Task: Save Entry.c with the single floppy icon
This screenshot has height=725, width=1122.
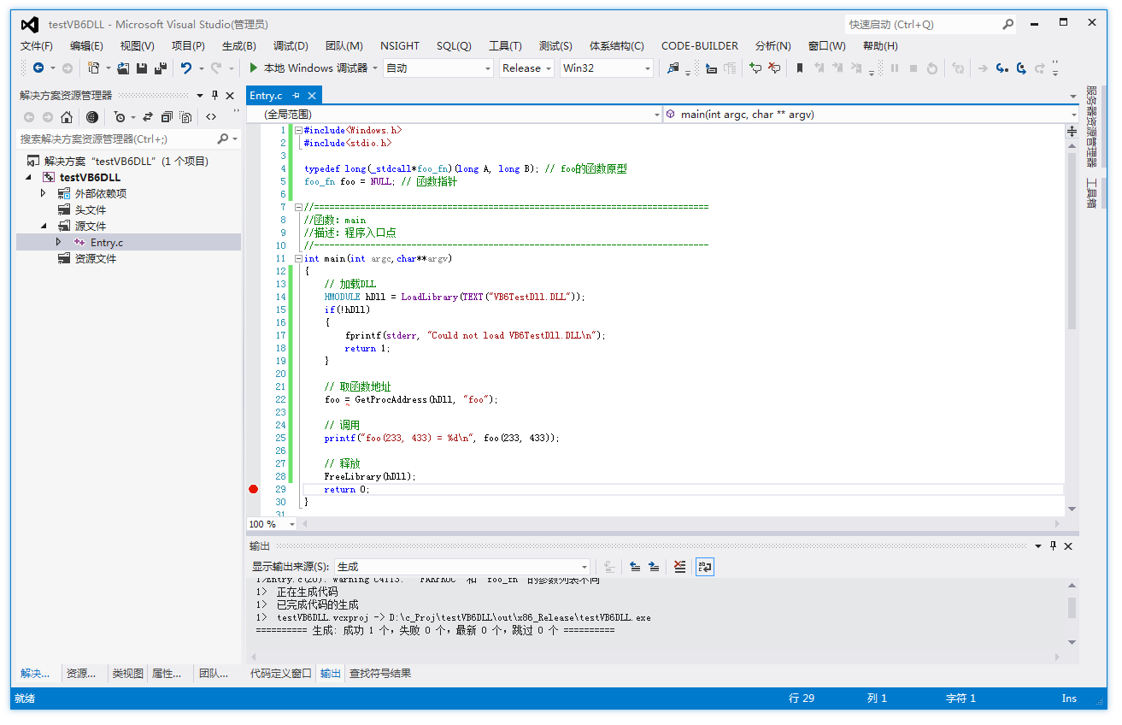Action: click(142, 68)
